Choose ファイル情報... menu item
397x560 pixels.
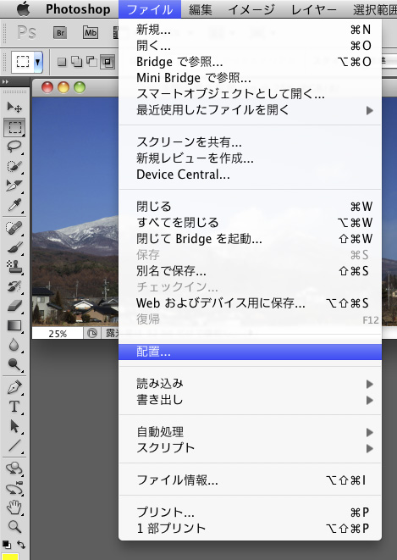(250, 480)
